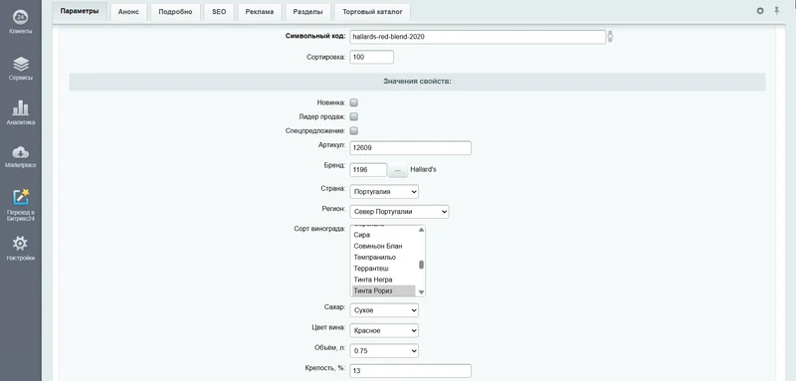Select Темпранильо in grape variety list

tap(384, 258)
